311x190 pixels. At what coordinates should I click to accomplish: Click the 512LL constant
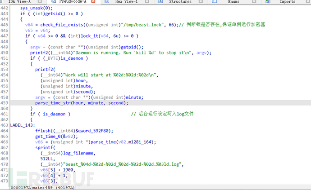[x=46, y=159]
